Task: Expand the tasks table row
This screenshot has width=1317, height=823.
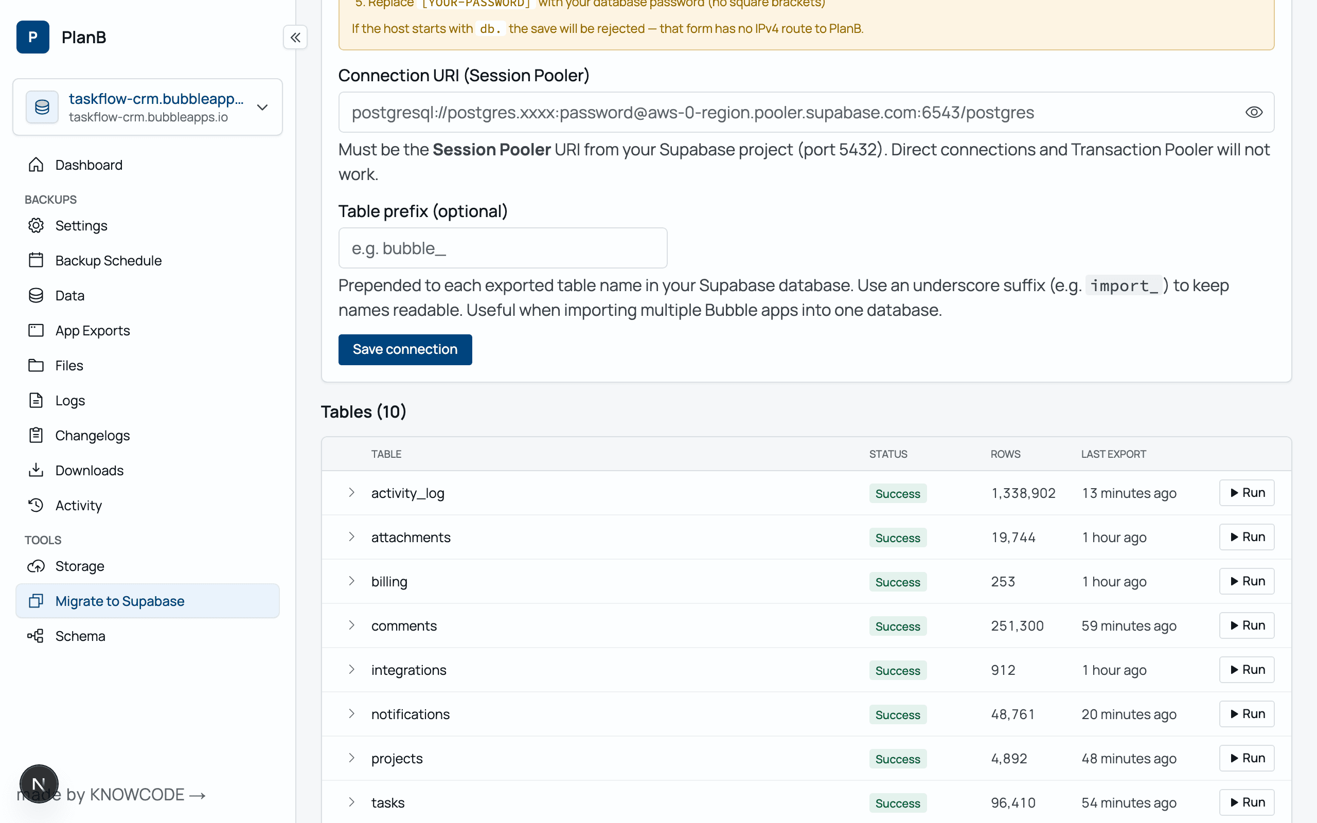Action: pyautogui.click(x=351, y=802)
